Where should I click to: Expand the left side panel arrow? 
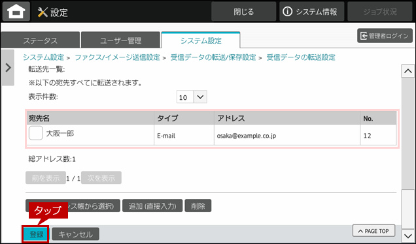pyautogui.click(x=8, y=68)
